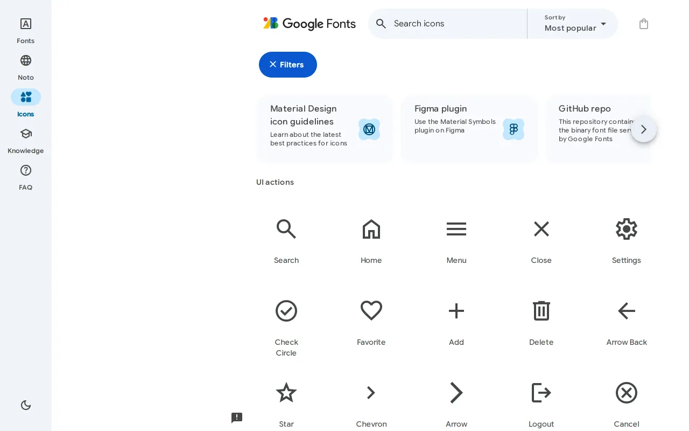Open the Sort by Most popular dropdown
Screen dimensions: 689x431
pyautogui.click(x=573, y=24)
